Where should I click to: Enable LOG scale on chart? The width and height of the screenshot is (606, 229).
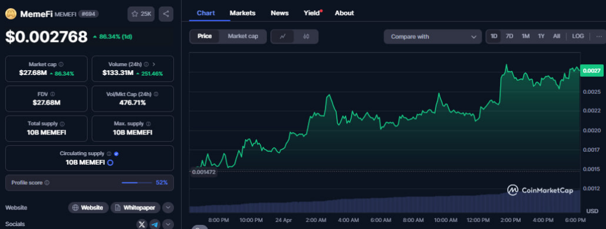pos(578,36)
